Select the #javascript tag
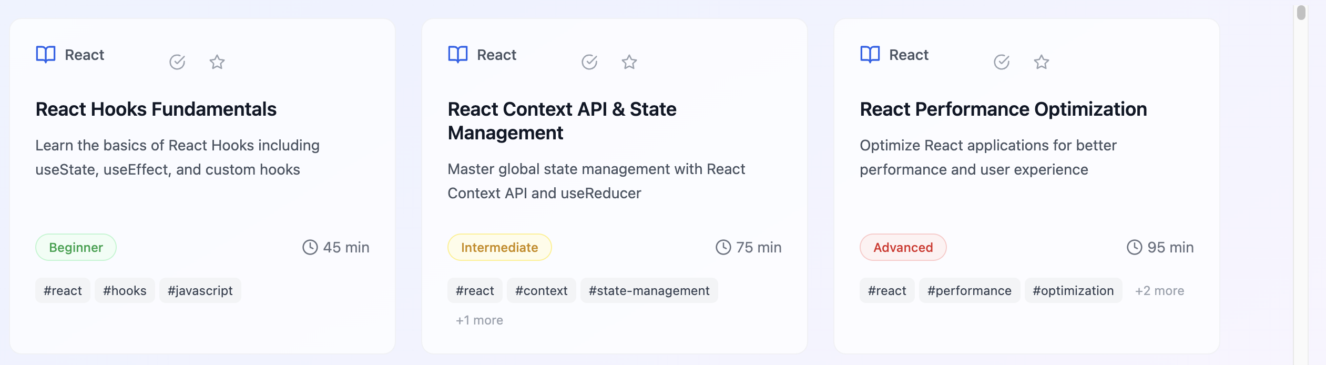Image resolution: width=1326 pixels, height=365 pixels. click(200, 290)
